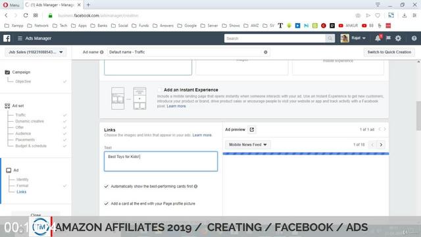Open the Funds bookmarks folder

[140, 26]
